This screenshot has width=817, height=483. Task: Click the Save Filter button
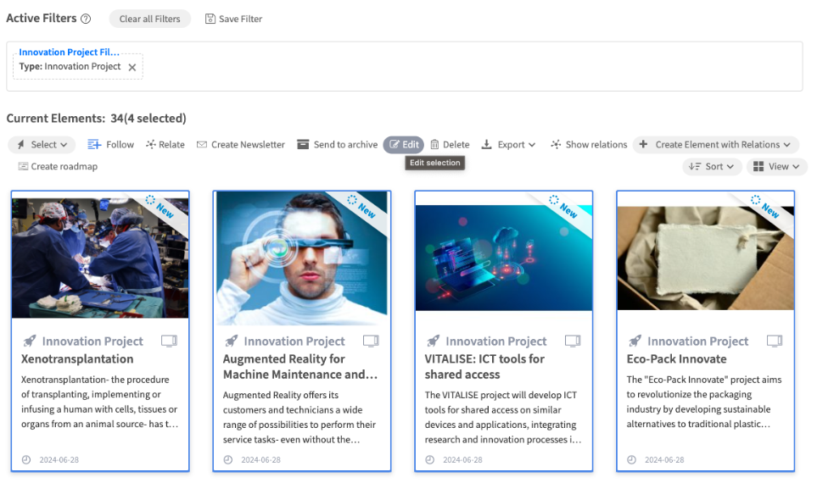click(x=233, y=19)
